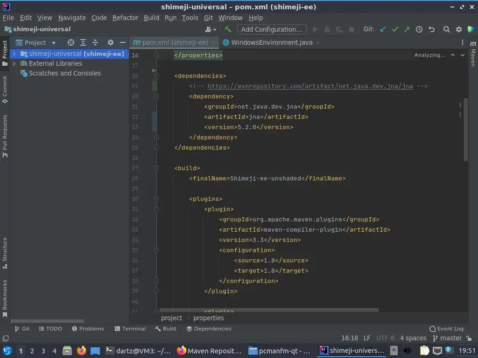This screenshot has width=478, height=358.
Task: Click the Build Project hammer icon
Action: tap(228, 29)
